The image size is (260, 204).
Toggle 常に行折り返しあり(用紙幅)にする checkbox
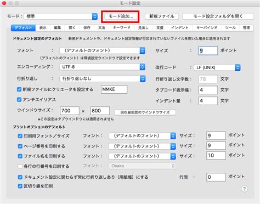point(20,177)
